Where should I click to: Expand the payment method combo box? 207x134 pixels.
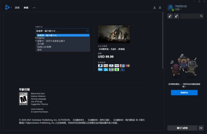click(x=62, y=31)
